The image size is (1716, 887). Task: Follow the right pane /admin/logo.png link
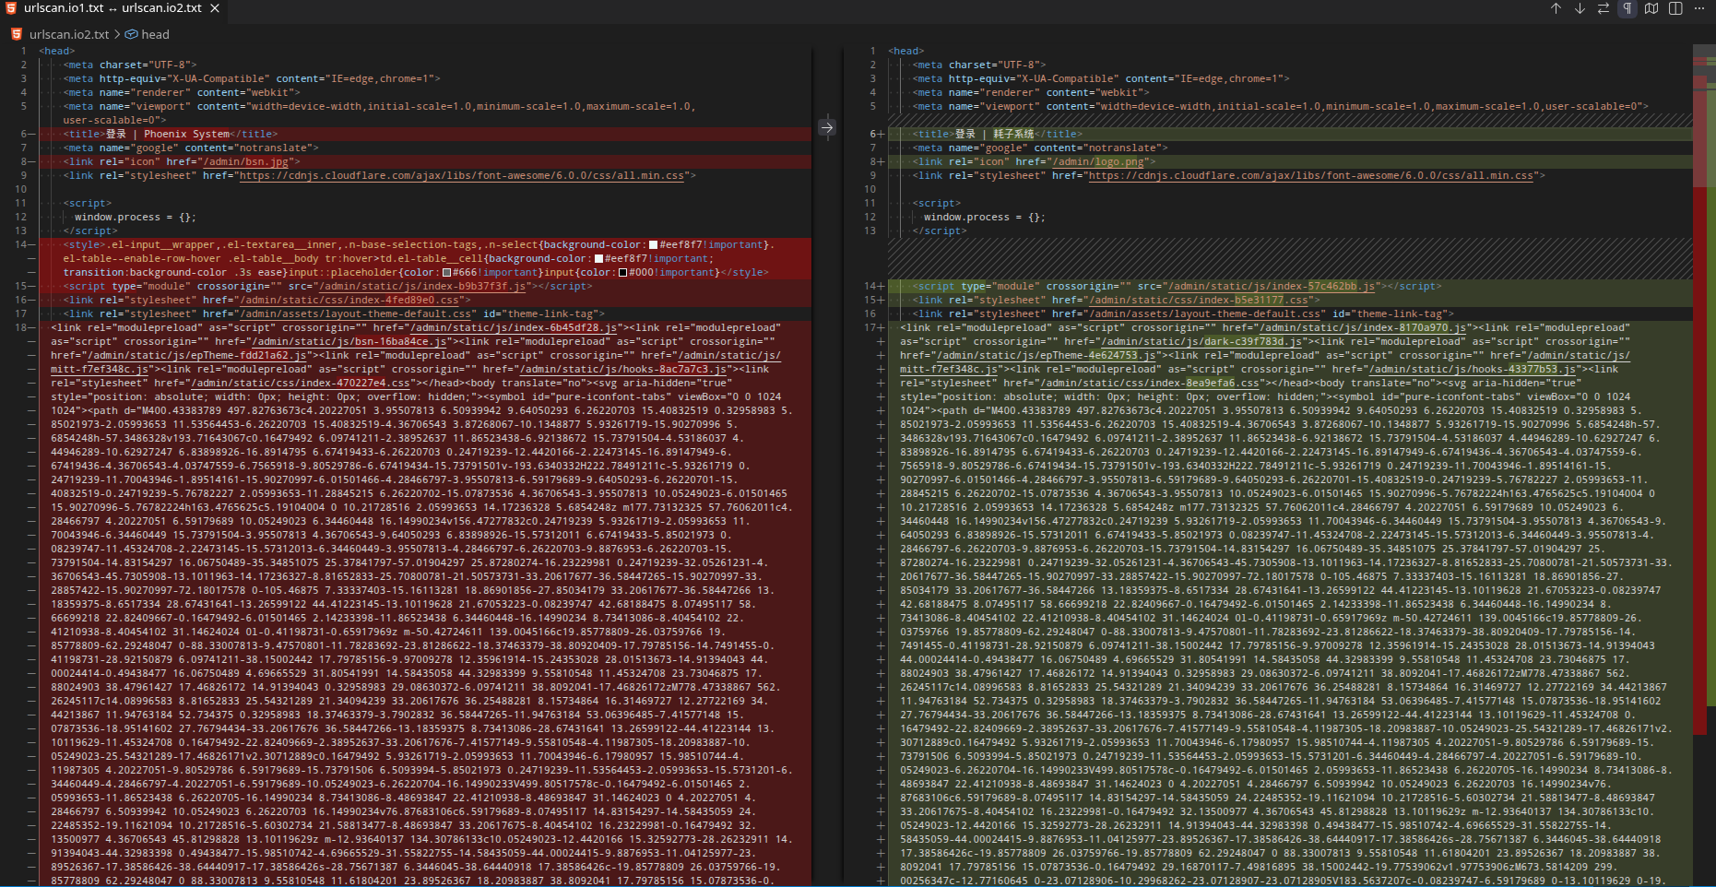pos(1097,161)
